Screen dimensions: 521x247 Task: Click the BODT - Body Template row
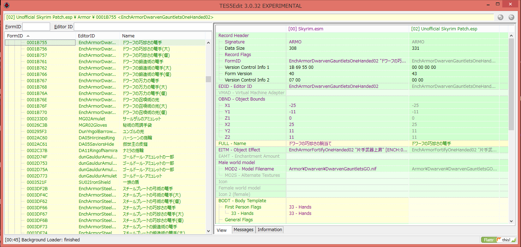[x=362, y=200]
